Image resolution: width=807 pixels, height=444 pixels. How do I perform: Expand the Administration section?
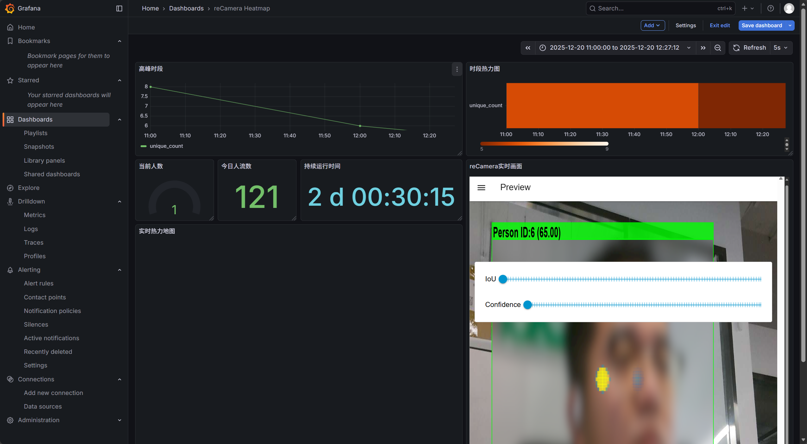click(119, 420)
